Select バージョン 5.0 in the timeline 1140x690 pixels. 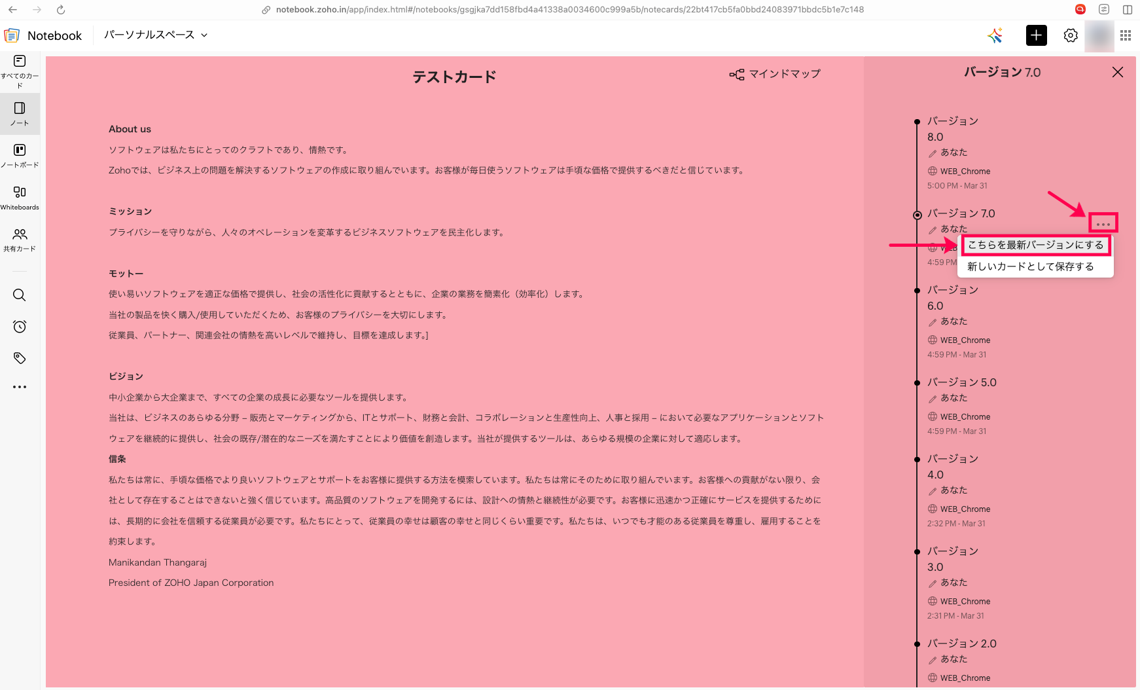coord(961,382)
